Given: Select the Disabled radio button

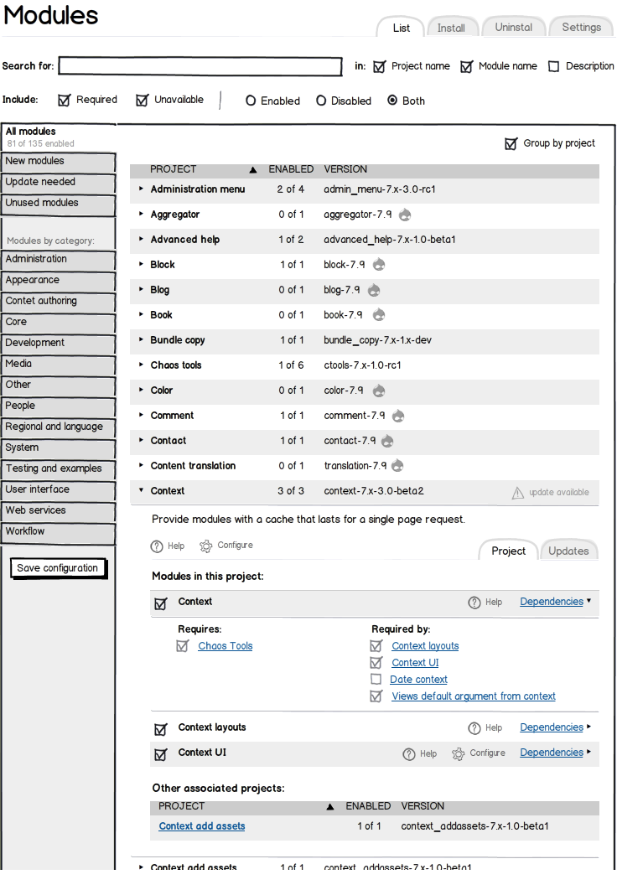Looking at the screenshot, I should [x=321, y=101].
